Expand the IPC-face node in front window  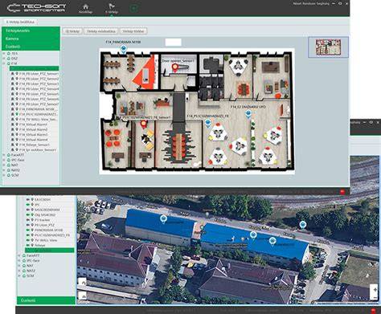[x=4, y=160]
